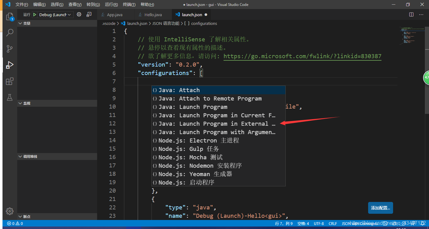This screenshot has height=229, width=429.
Task: Click the UTF-8 encoding status
Action: click(319, 223)
